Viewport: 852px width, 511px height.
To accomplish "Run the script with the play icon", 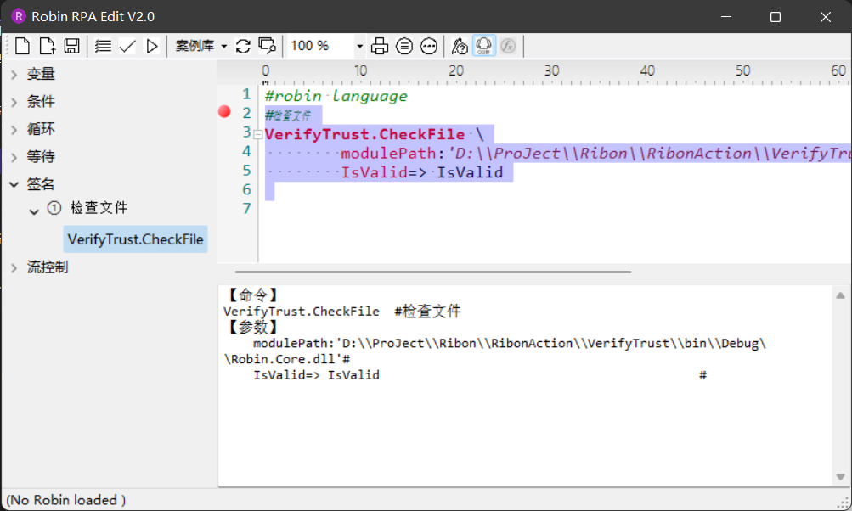I will [152, 46].
